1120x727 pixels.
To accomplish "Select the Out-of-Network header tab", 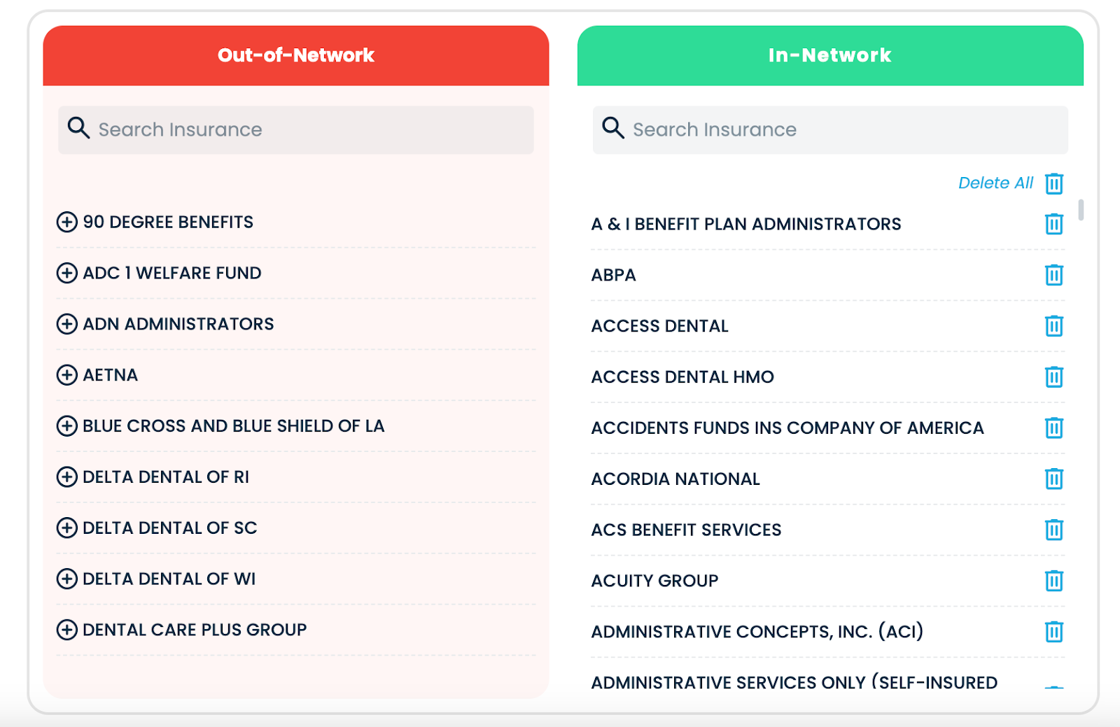I will 295,55.
